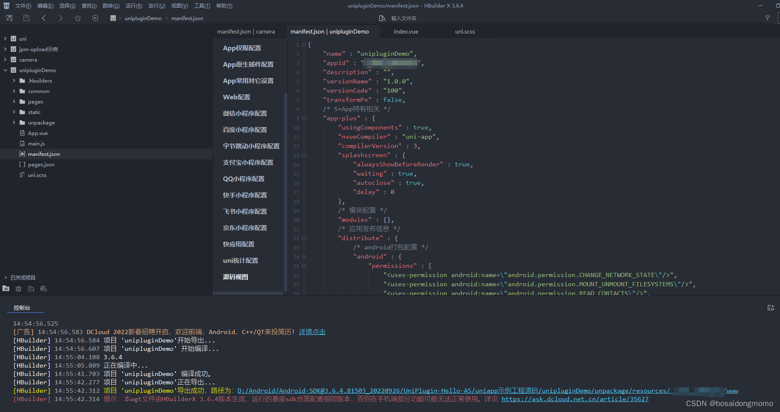Open the 文件(F) menu
This screenshot has height=412, width=780.
click(23, 6)
